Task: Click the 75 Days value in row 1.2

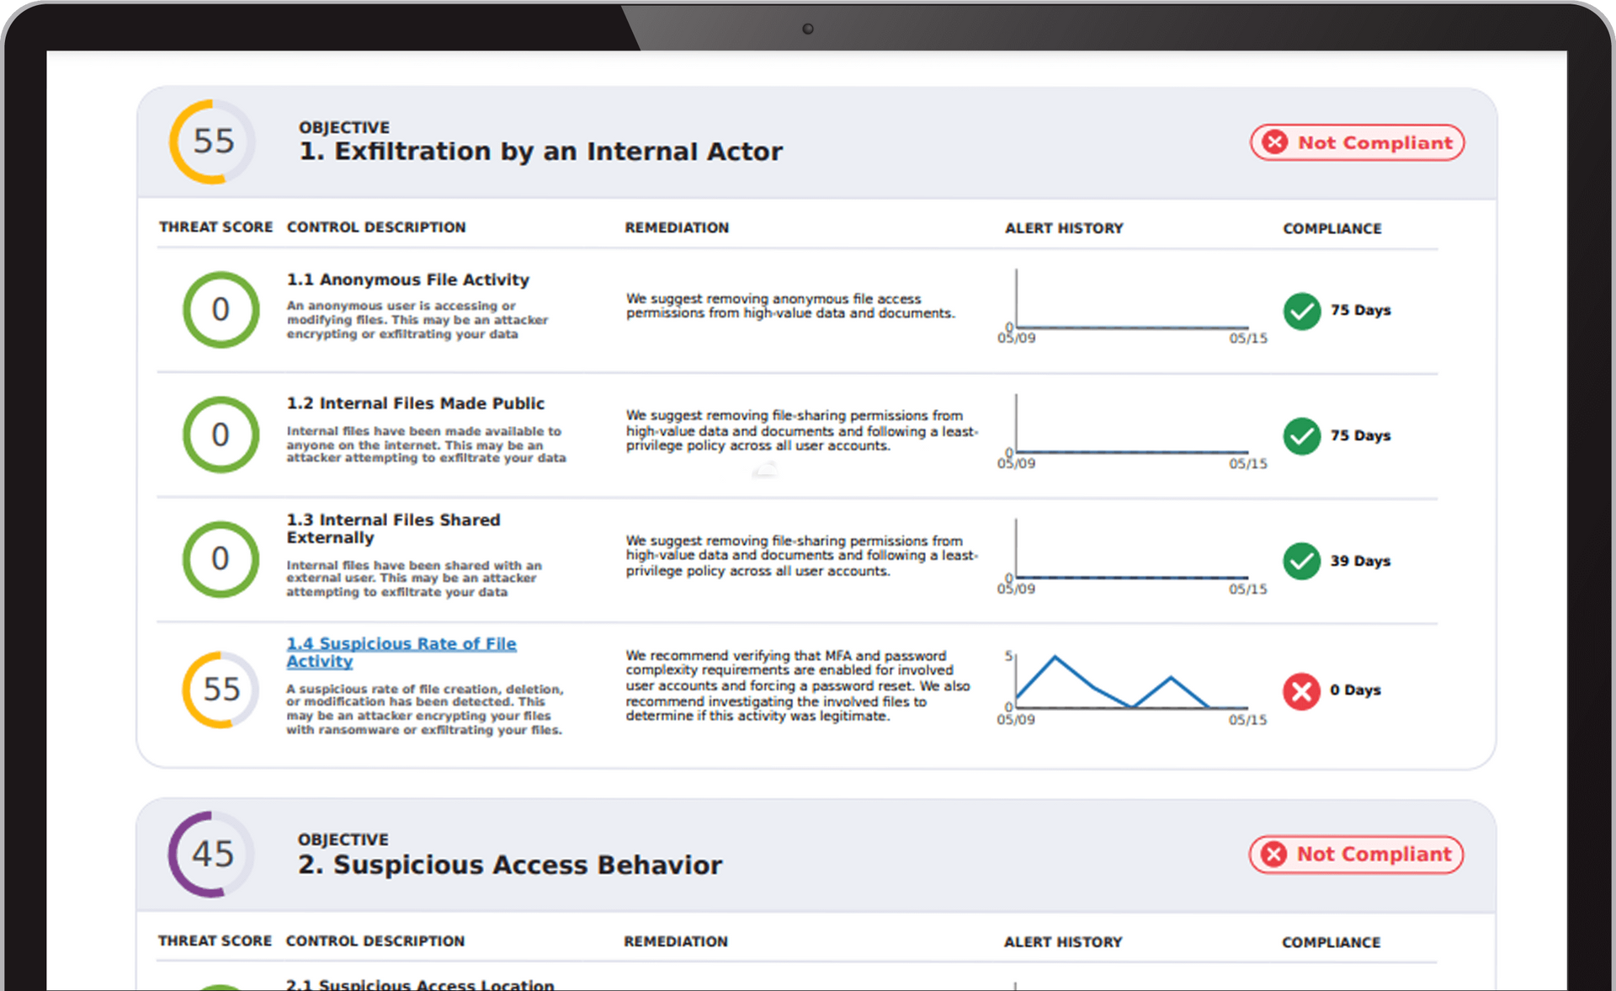Action: click(1360, 436)
